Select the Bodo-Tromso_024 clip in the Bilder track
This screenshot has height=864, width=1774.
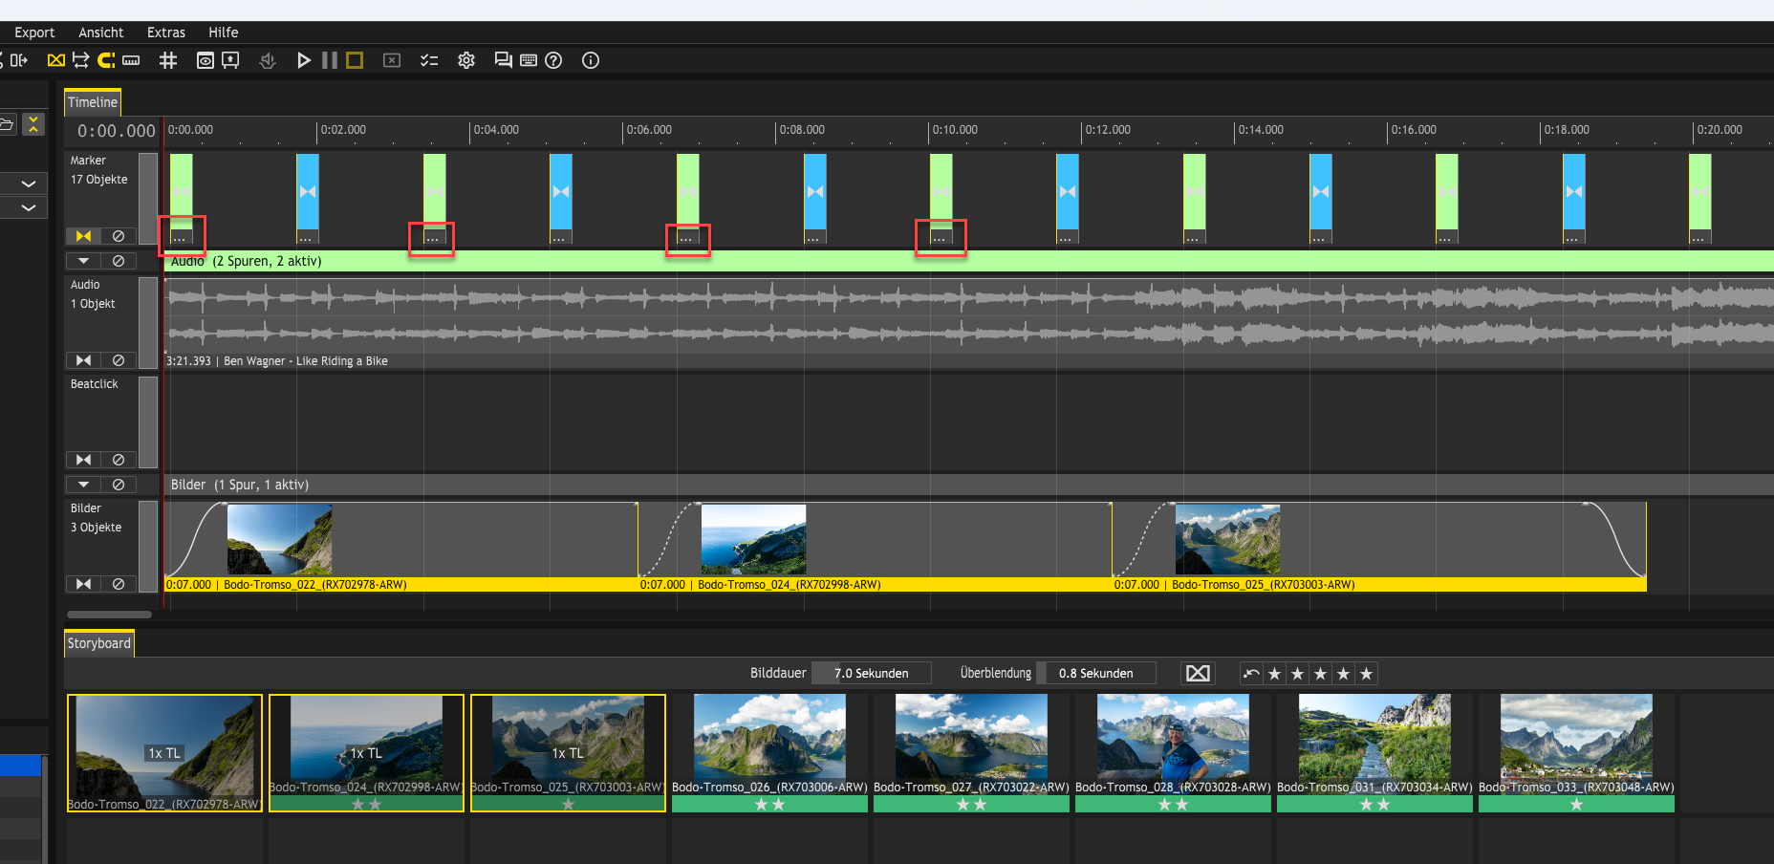875,546
